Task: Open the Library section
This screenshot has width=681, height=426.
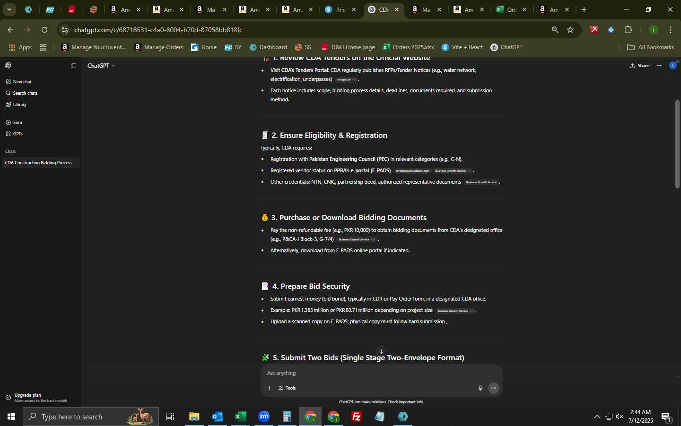Action: click(x=16, y=105)
